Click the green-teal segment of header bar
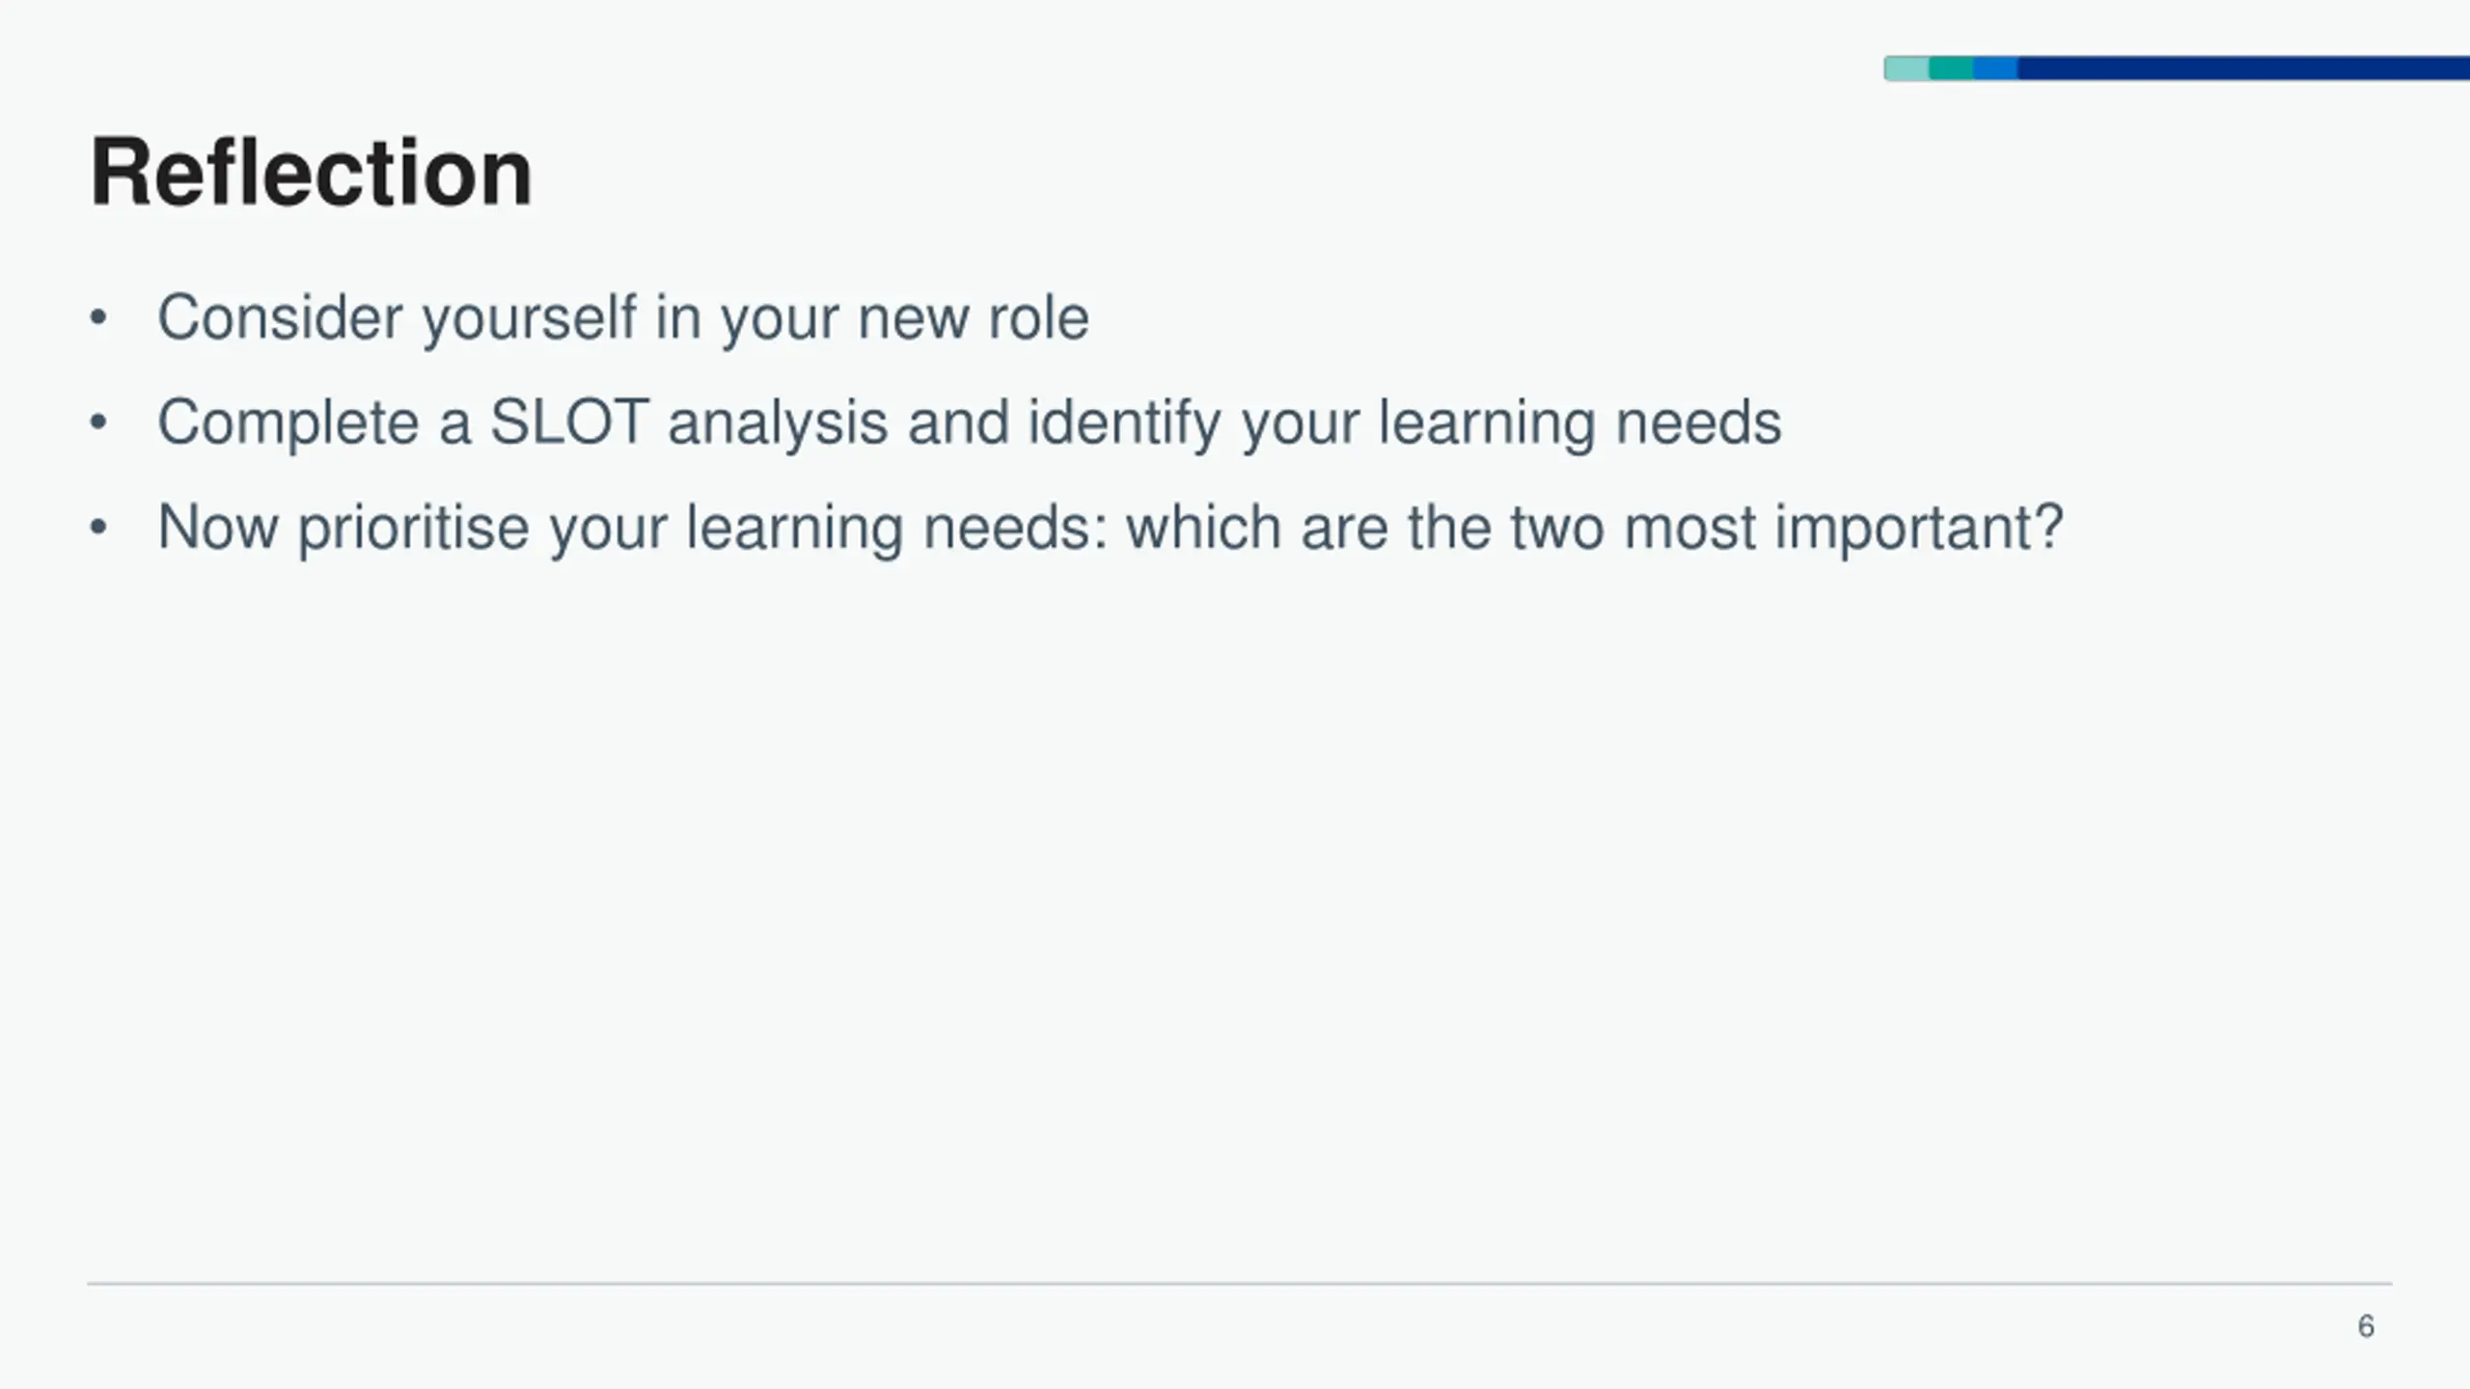Viewport: 2470px width, 1389px height. (x=1951, y=68)
